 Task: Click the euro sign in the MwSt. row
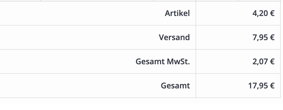(x=272, y=61)
